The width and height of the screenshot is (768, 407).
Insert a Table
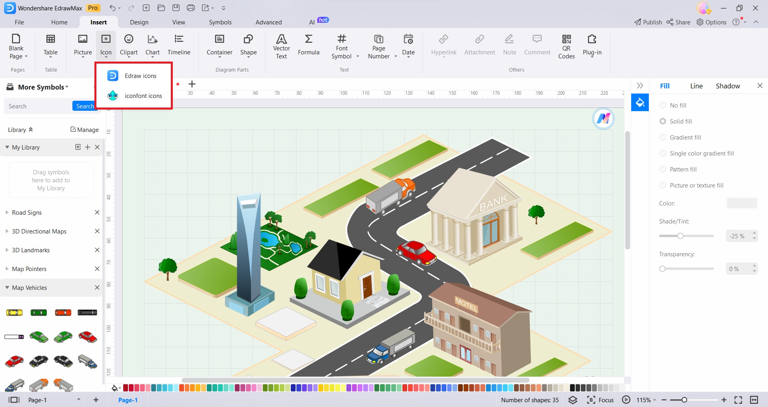point(50,46)
